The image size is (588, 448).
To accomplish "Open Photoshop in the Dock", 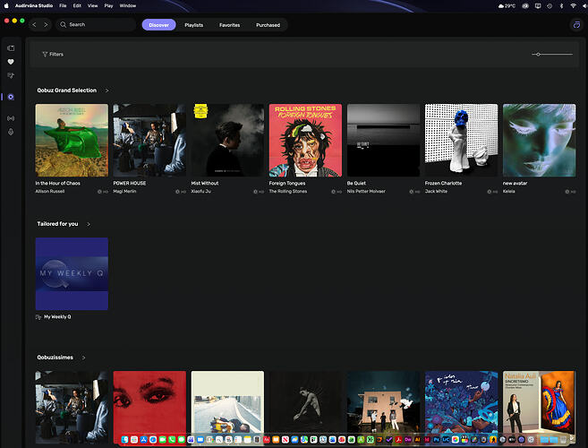I will (x=436, y=439).
